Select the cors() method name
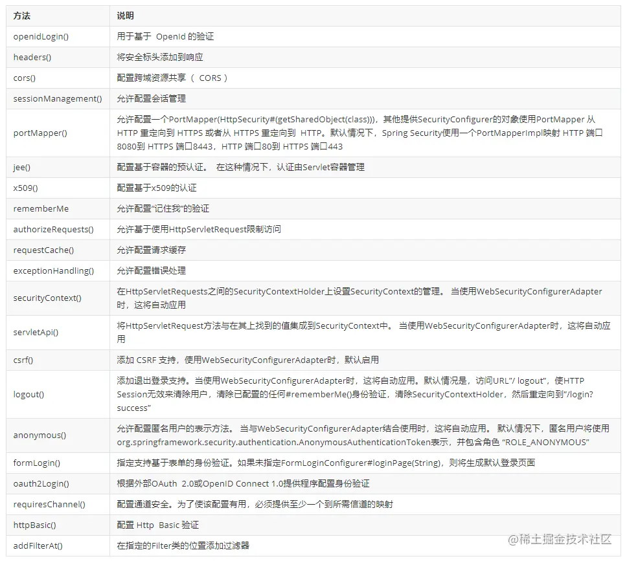Screen dimensions: 627x561 (25, 78)
